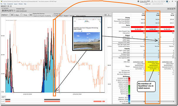Click the star favourite icon in widget header
Image resolution: width=178 pixels, height=106 pixels.
point(168,9)
